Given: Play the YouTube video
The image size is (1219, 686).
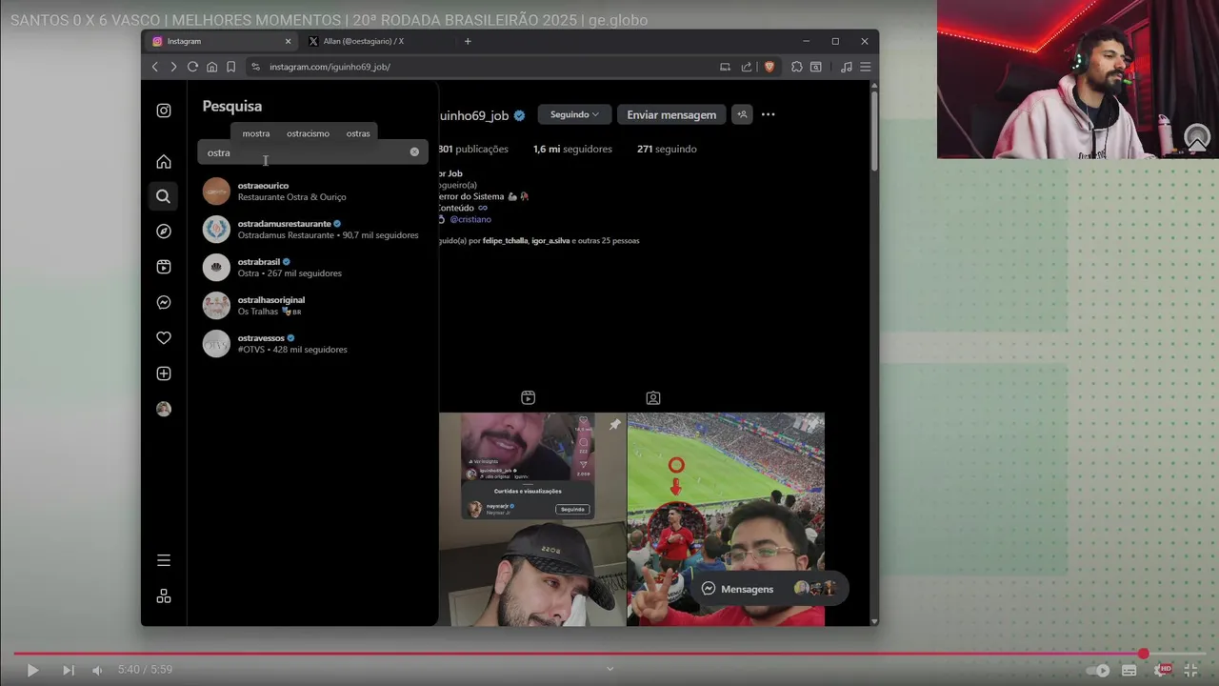Looking at the screenshot, I should coord(32,670).
